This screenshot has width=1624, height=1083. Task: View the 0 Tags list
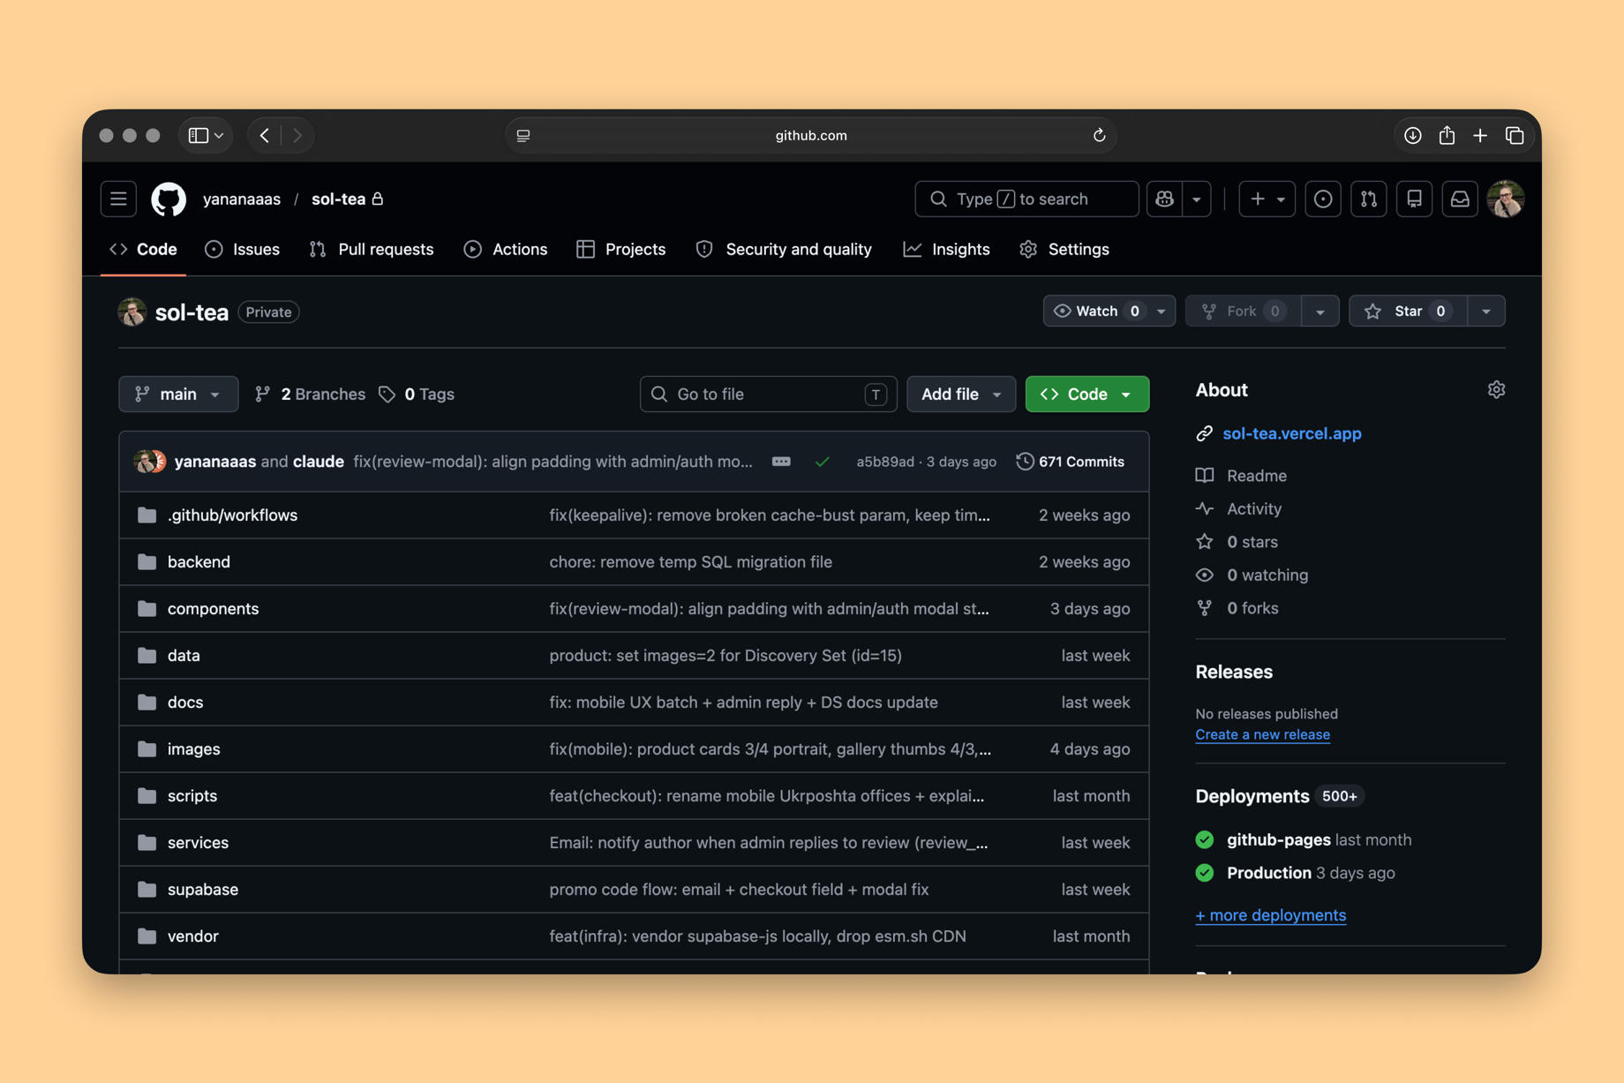(x=417, y=394)
